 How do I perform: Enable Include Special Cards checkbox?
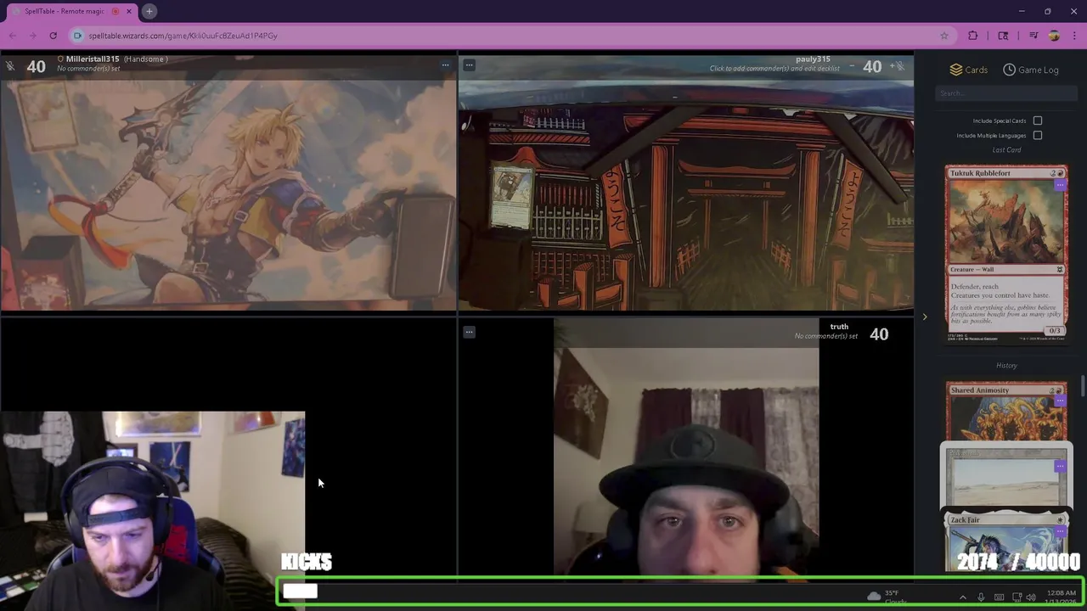tap(1038, 121)
